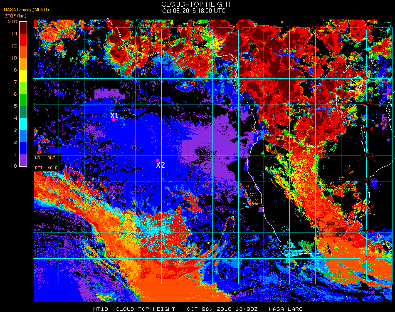This screenshot has width=395, height=312.
Task: Click the 'ZTOP (km)' legend heading
Action: (x=16, y=16)
